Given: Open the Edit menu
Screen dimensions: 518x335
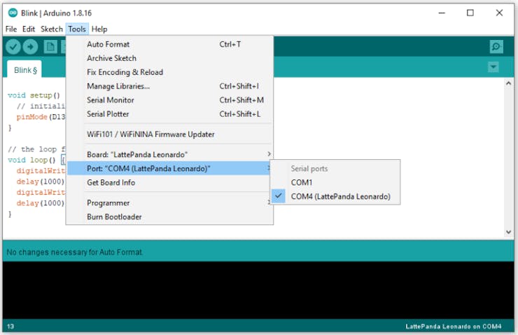Looking at the screenshot, I should click(x=29, y=29).
